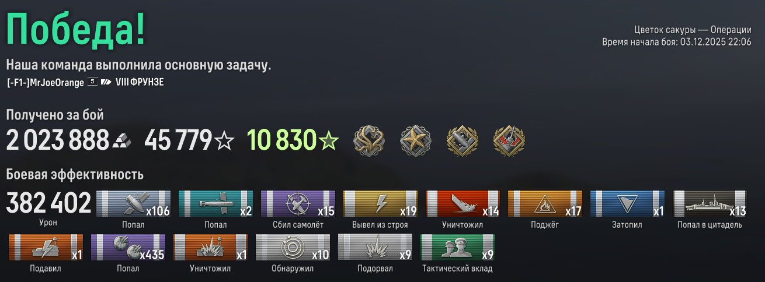Select the incapacitation ribbon x19
Viewport: 765px width, 282px height.
click(x=380, y=203)
